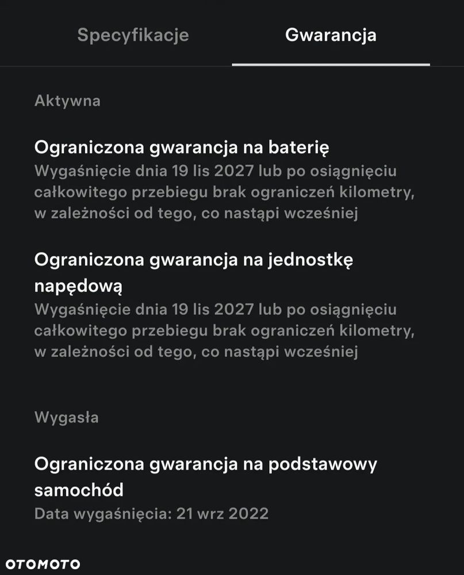Select the Gwarancja tab
Image resolution: width=464 pixels, height=575 pixels.
(x=331, y=35)
